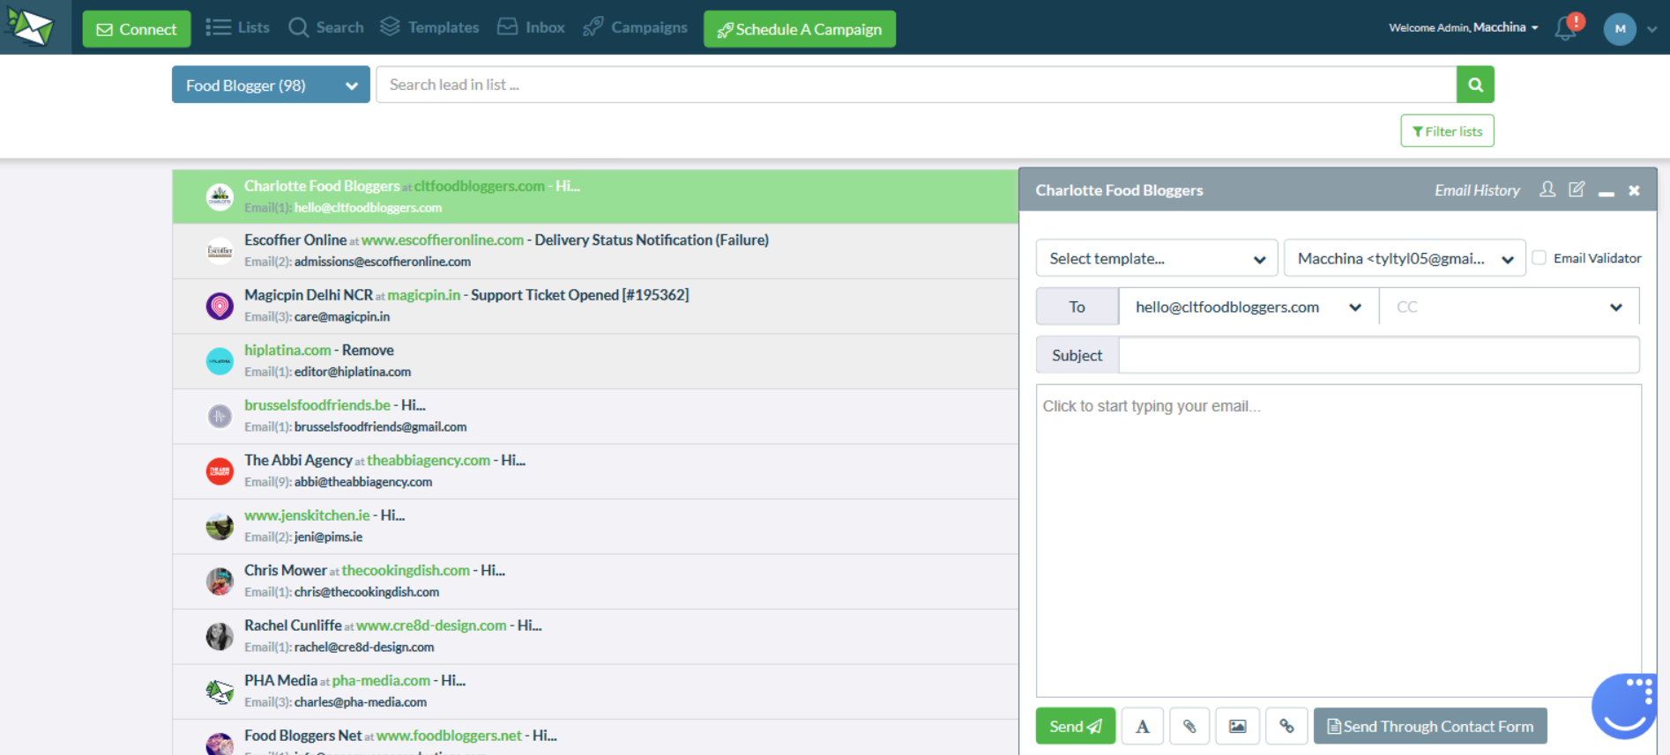Go to the Campaigns menu
The height and width of the screenshot is (755, 1670).
[x=636, y=27]
